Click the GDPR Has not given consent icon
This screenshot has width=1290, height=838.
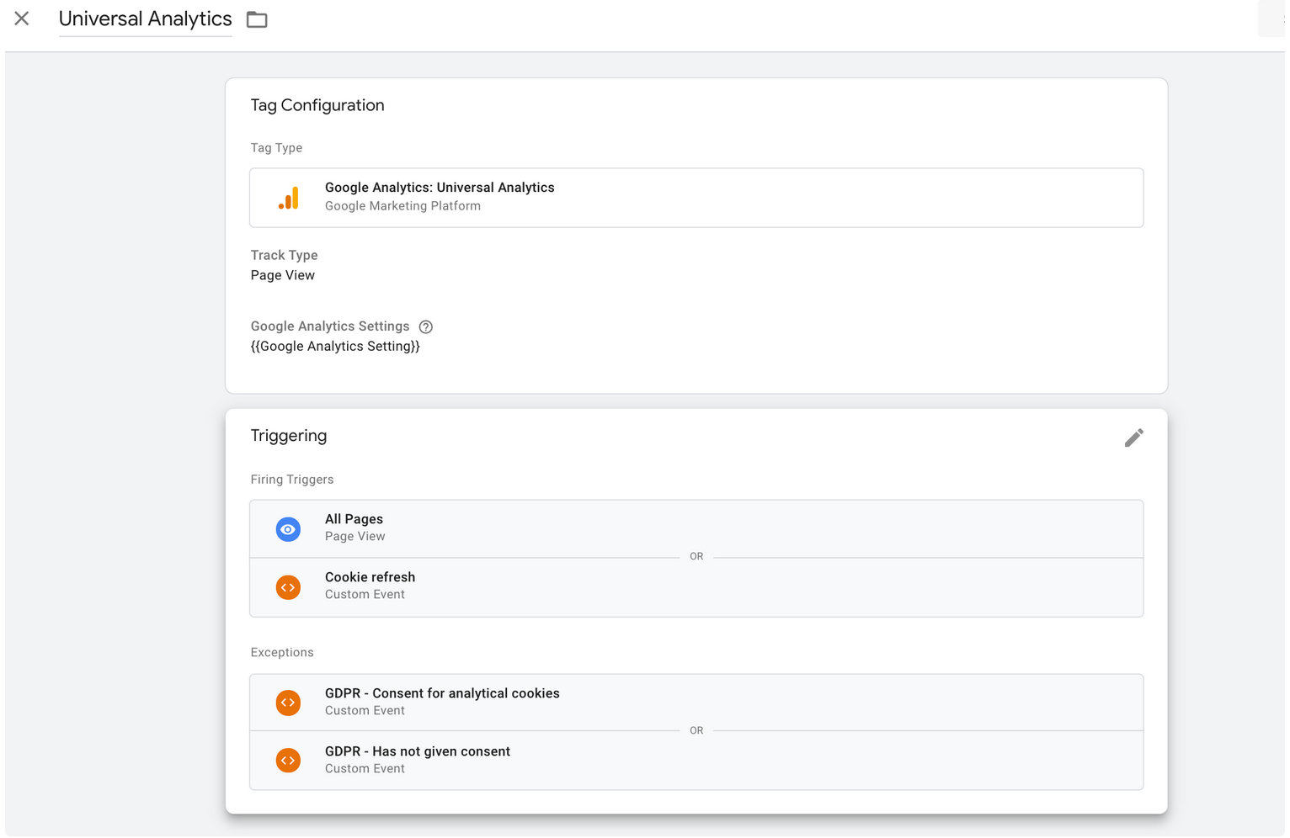click(288, 761)
